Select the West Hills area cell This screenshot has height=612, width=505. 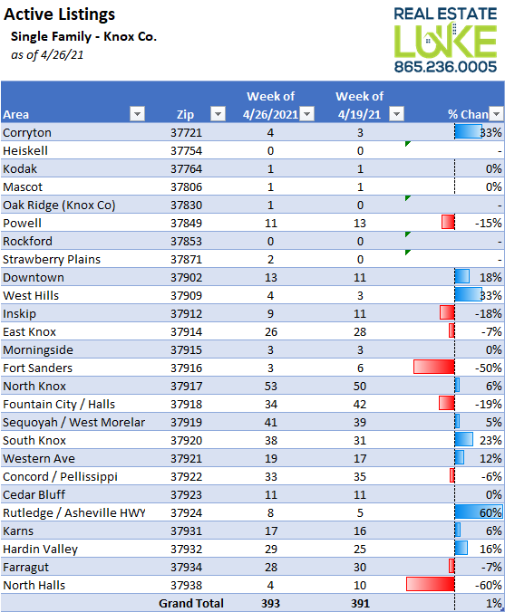(x=74, y=295)
